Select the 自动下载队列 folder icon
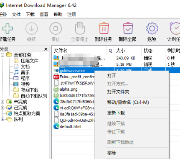 (16, 95)
